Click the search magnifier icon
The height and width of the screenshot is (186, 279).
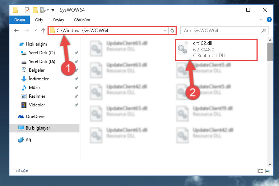coord(263,31)
